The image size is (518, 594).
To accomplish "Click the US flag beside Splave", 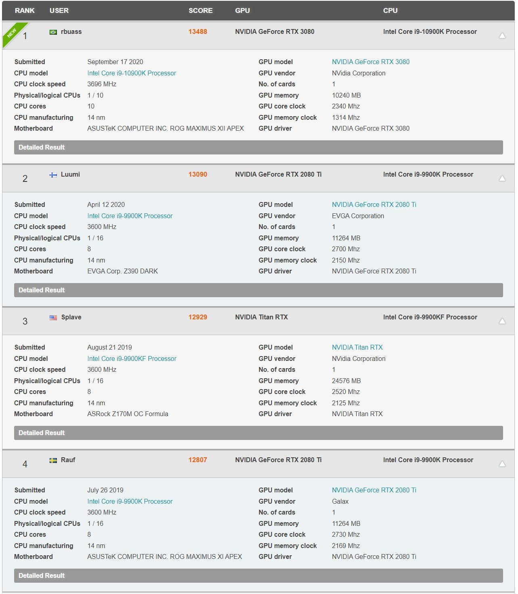I will [x=53, y=317].
